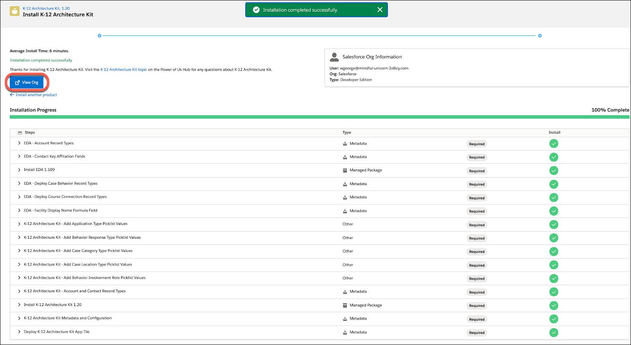Click the 'Other' type in Add Application Type row
Screen dimensions: 631x345
(347, 224)
